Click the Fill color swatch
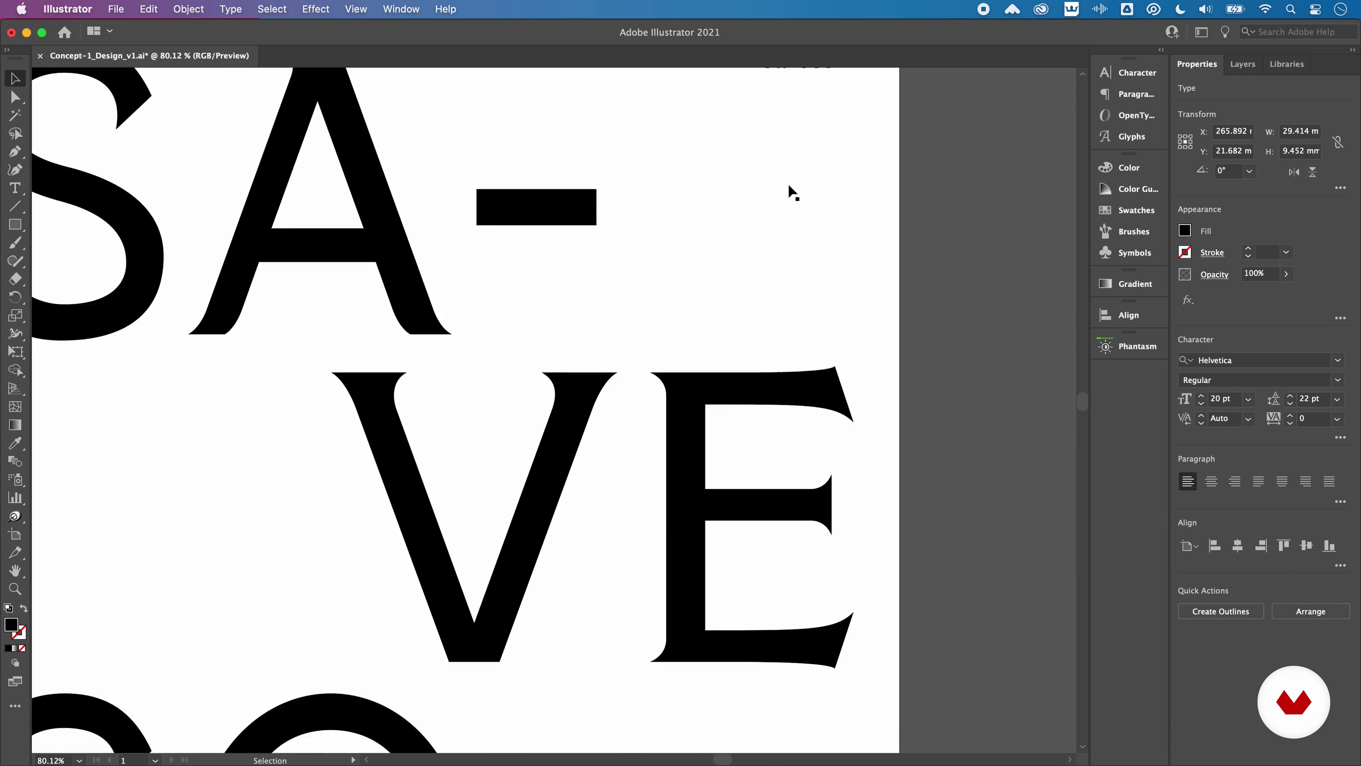This screenshot has height=766, width=1361. click(1184, 231)
